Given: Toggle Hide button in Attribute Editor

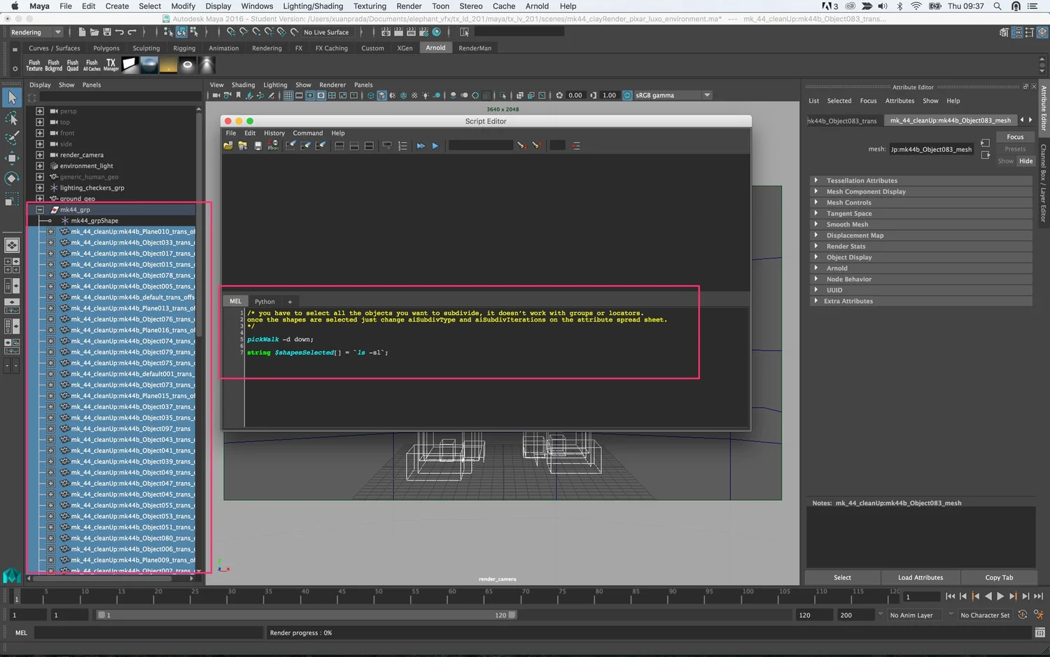Looking at the screenshot, I should click(1025, 161).
